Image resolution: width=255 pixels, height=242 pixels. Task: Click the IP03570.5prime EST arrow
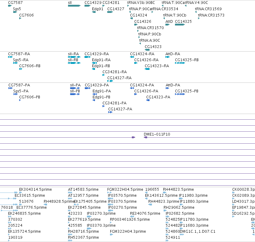(x=111, y=199)
